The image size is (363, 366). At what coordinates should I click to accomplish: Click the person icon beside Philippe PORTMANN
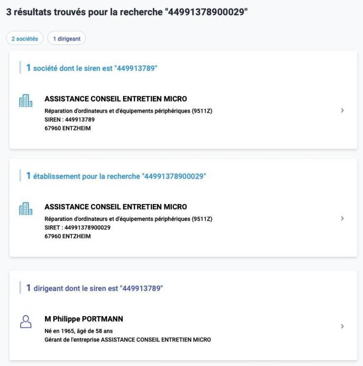click(x=25, y=321)
